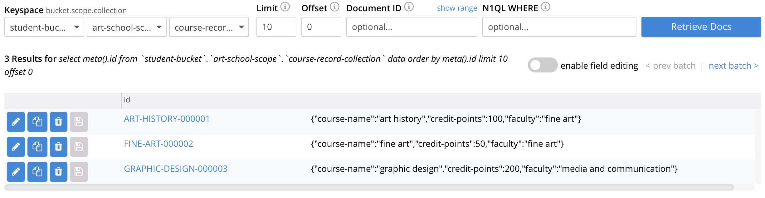Save icon for FINE-ART-000002 row
Screen dimensions: 765x198
pyautogui.click(x=79, y=147)
